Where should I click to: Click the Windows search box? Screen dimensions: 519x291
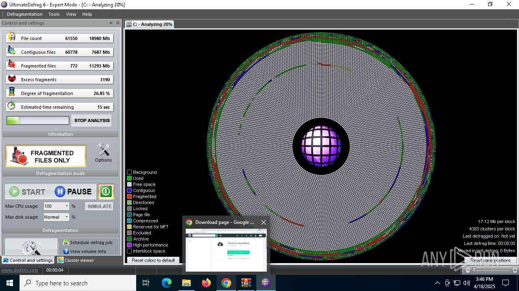[x=78, y=283]
